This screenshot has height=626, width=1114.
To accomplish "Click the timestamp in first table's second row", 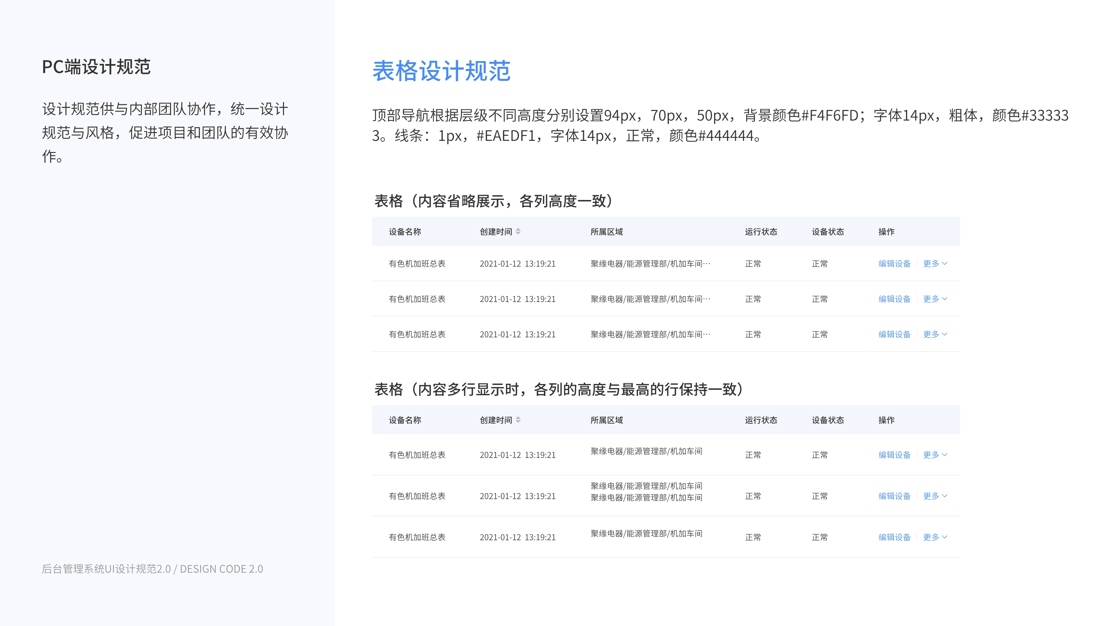I will pos(518,299).
